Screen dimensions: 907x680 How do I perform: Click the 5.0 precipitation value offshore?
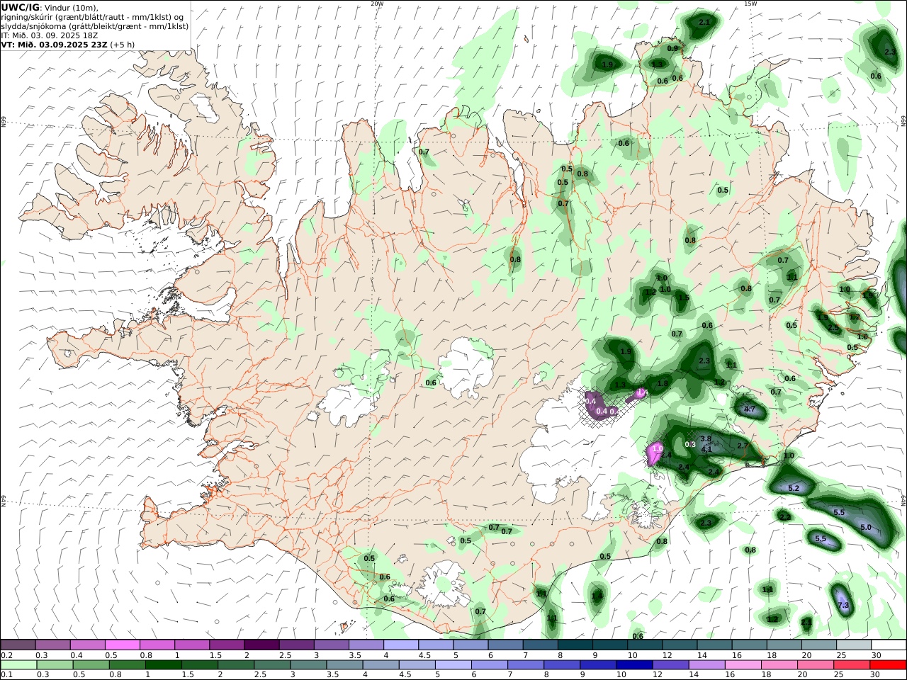coord(865,528)
